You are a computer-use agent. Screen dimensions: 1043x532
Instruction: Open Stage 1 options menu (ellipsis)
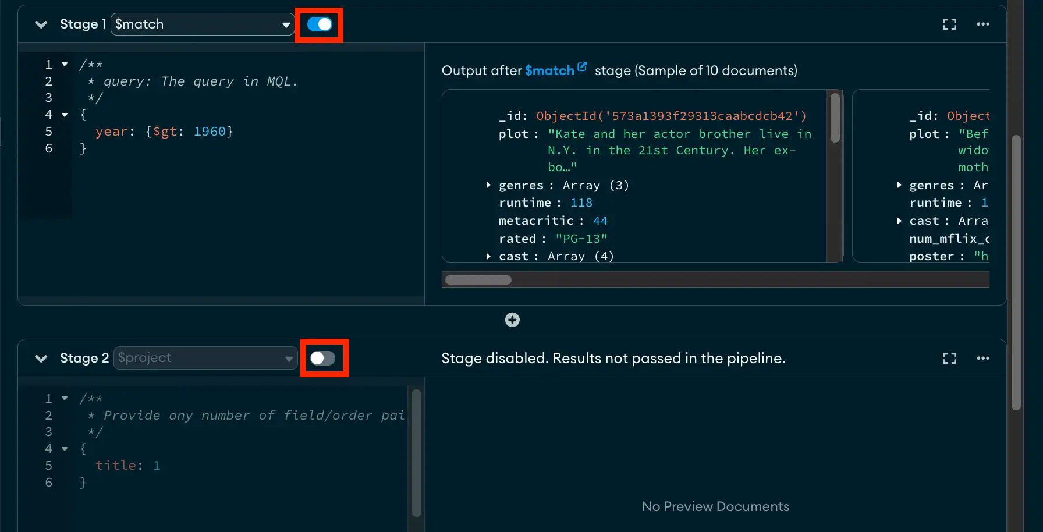click(982, 24)
